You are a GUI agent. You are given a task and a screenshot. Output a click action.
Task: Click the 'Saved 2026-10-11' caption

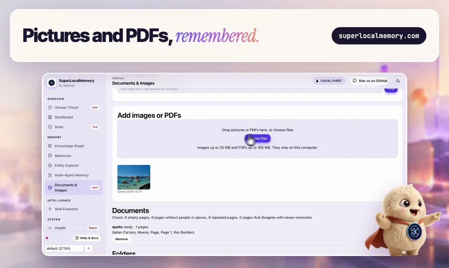130,191
